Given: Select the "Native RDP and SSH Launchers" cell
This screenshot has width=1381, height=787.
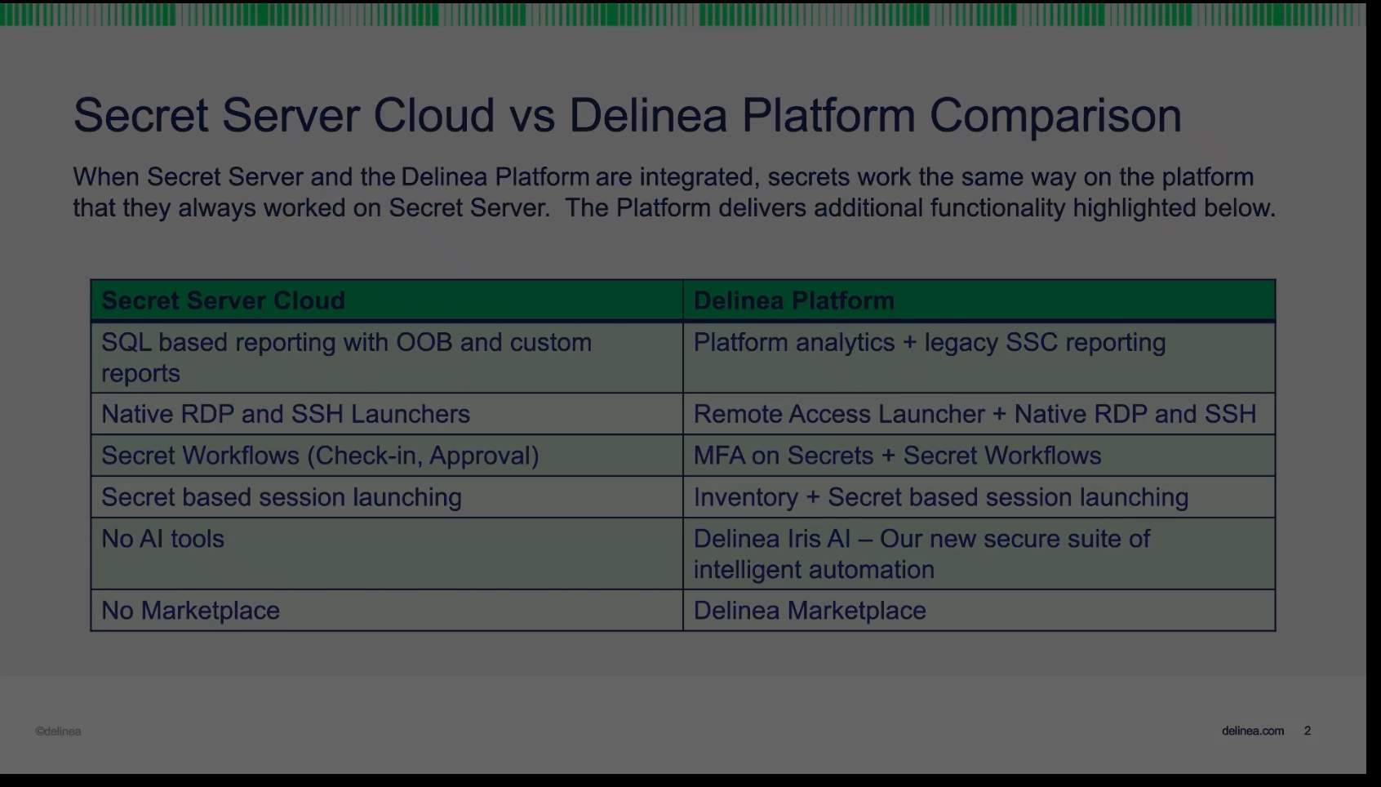Looking at the screenshot, I should [x=286, y=414].
